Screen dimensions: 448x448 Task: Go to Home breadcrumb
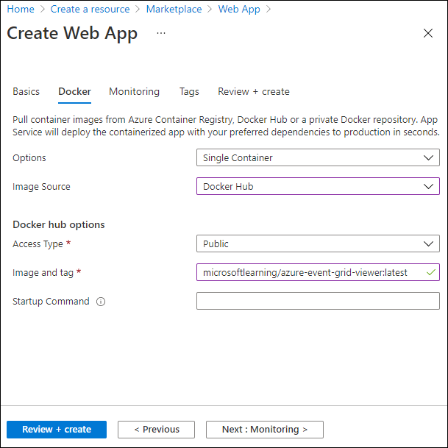(x=21, y=9)
